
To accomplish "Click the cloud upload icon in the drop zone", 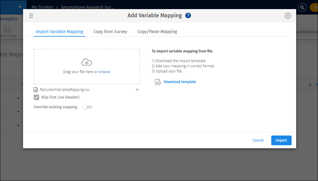I will pyautogui.click(x=86, y=62).
